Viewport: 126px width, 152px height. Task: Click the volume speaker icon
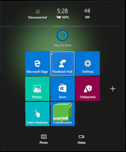[87, 11]
